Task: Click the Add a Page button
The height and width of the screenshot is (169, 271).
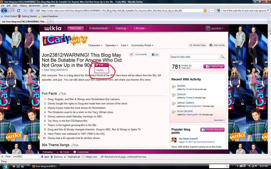Action: [x=214, y=66]
